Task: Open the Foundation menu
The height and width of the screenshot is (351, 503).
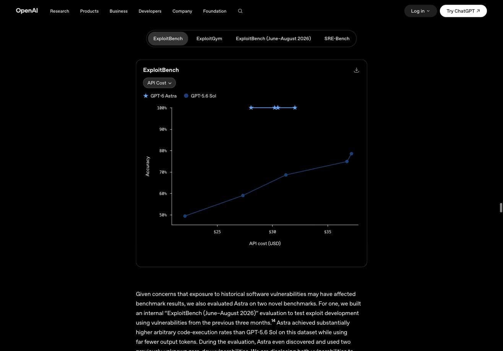Action: click(x=215, y=11)
